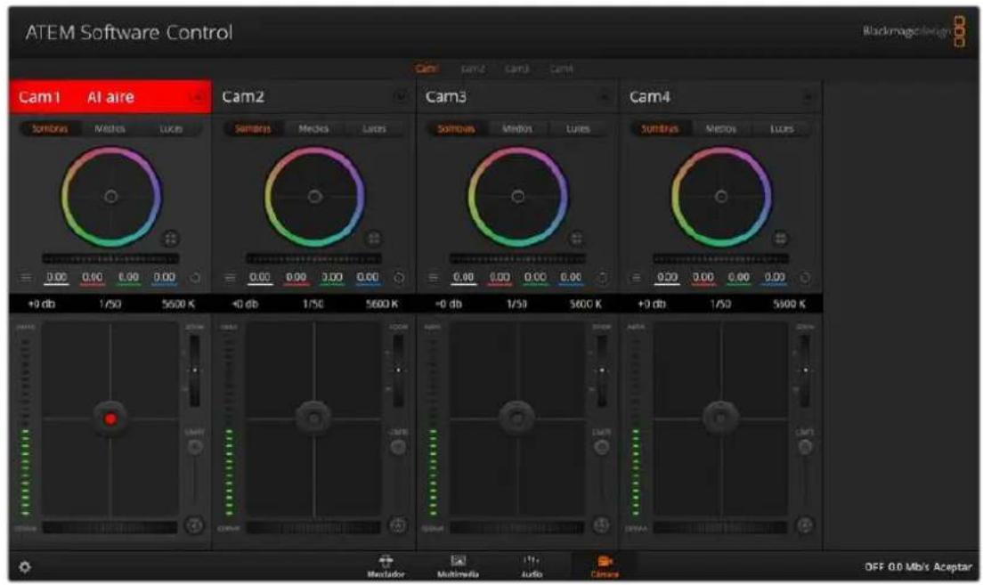Select the Cámara page tab
983x585 pixels.
click(605, 565)
